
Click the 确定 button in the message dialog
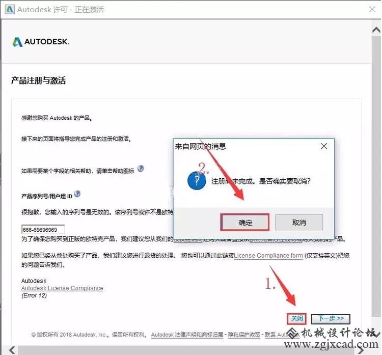[x=245, y=222]
